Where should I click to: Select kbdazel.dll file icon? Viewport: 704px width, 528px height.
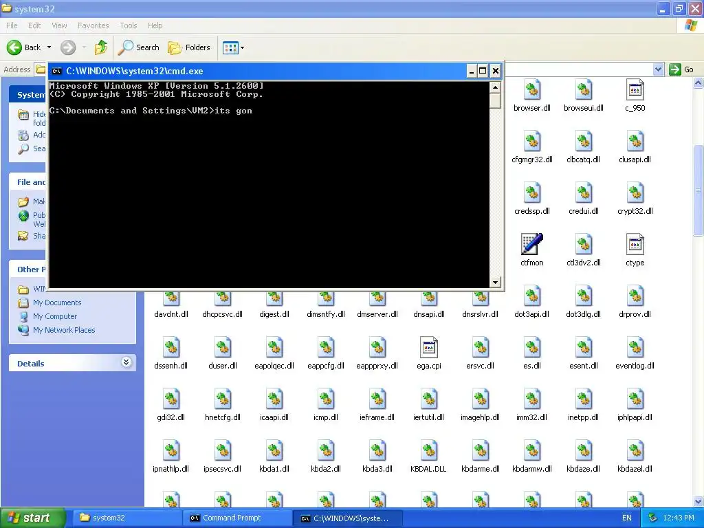click(635, 451)
